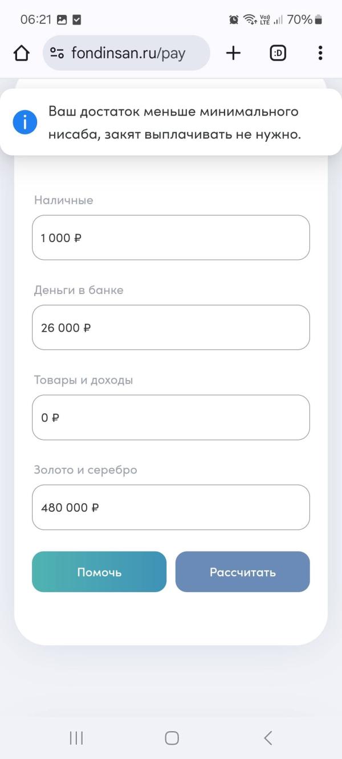Click the Рассчитать button
This screenshot has height=759, width=342.
point(243,572)
